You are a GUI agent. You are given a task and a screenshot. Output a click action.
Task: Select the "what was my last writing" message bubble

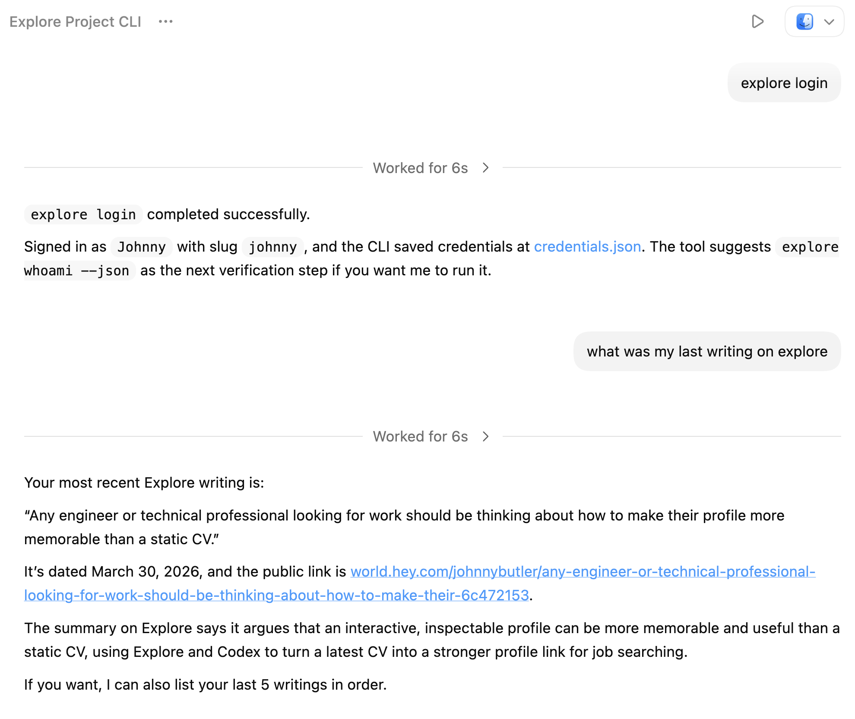click(x=707, y=351)
